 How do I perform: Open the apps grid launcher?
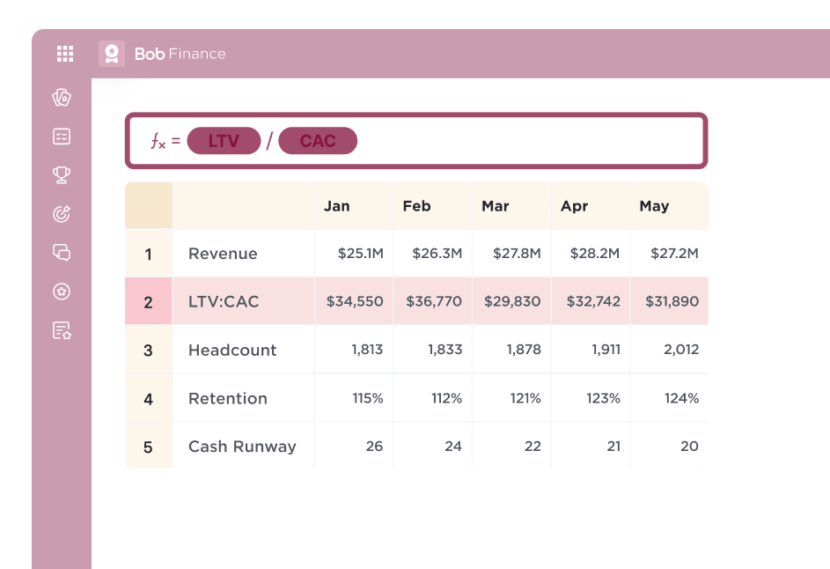64,54
